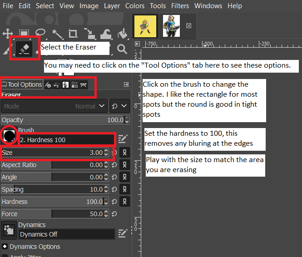Open the Device Status tab icon

pyautogui.click(x=48, y=85)
